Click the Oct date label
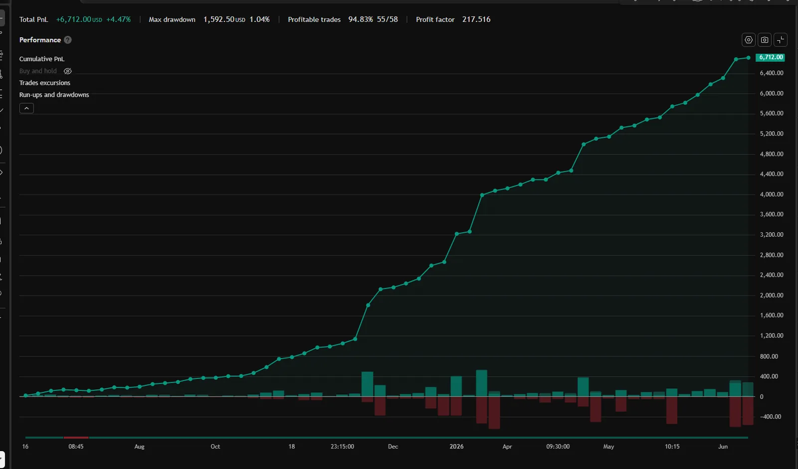Viewport: 798px width, 469px height. [x=215, y=447]
